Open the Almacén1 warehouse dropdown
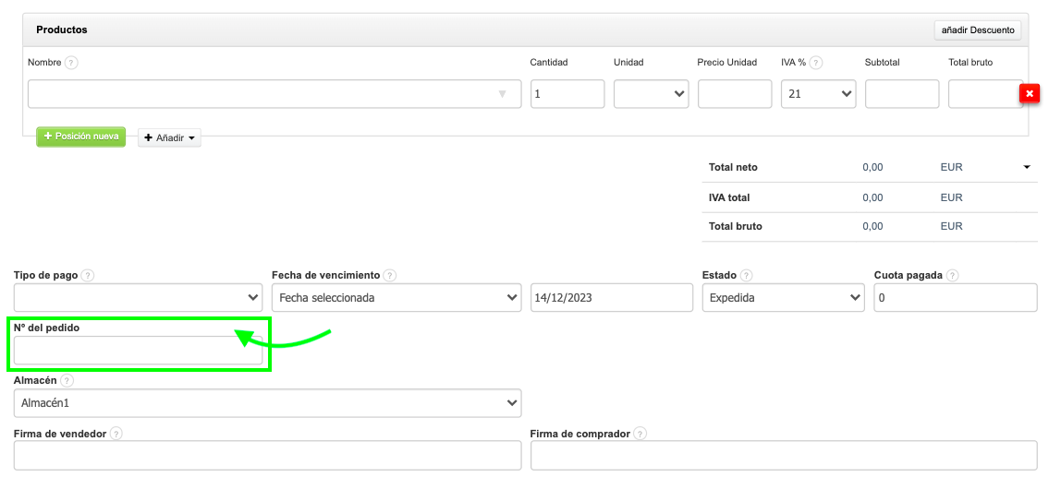This screenshot has width=1061, height=477. point(267,403)
